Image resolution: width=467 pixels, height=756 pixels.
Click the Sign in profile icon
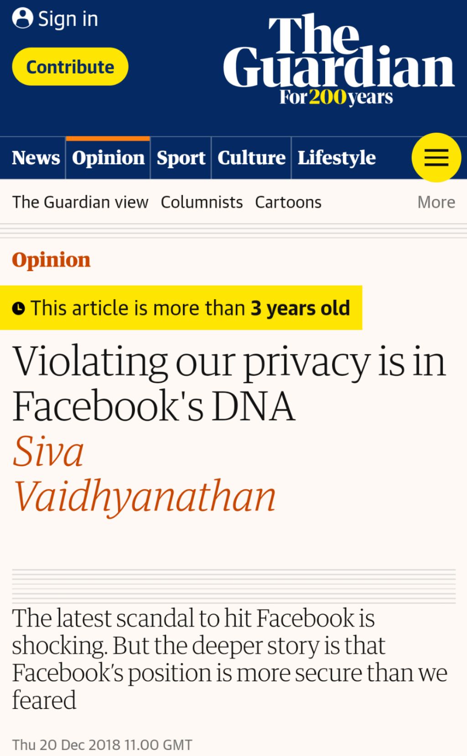[22, 18]
